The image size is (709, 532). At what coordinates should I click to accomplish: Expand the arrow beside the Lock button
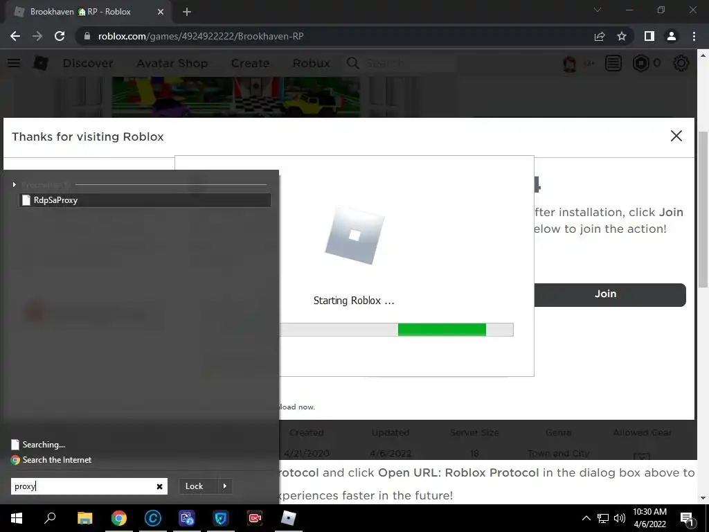[225, 486]
